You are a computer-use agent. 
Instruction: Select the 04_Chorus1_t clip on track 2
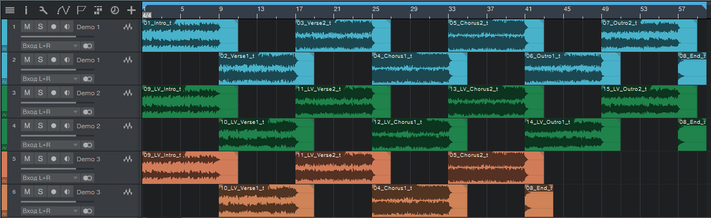click(419, 68)
